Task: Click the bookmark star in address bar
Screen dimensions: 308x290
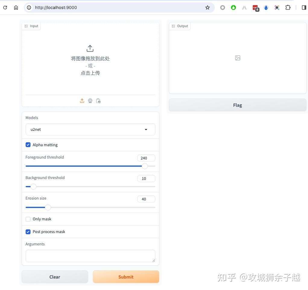Action: pyautogui.click(x=208, y=7)
